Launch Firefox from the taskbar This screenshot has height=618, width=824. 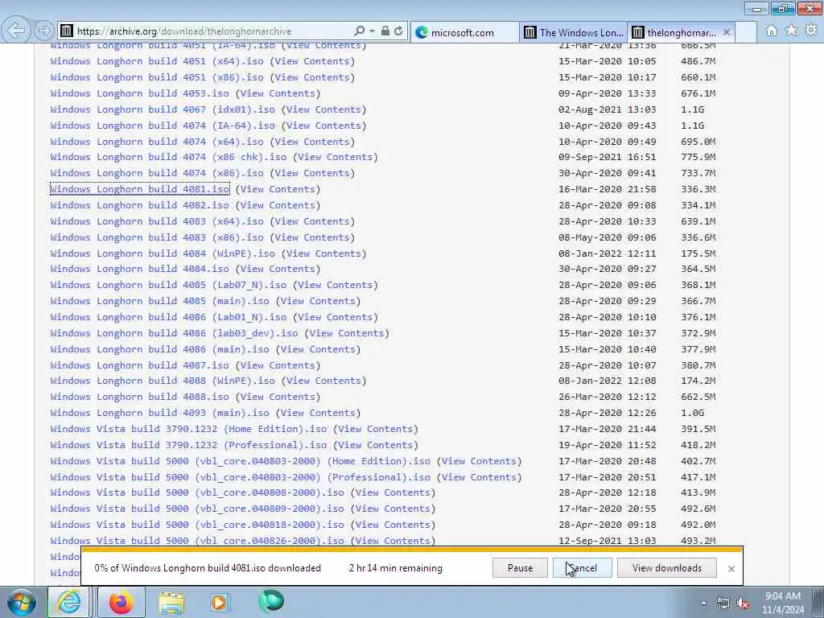[x=121, y=602]
